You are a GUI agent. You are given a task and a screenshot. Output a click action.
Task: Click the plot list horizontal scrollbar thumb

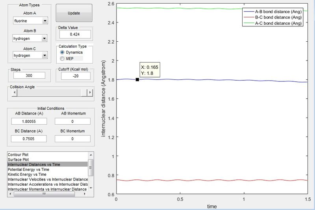tap(44, 194)
